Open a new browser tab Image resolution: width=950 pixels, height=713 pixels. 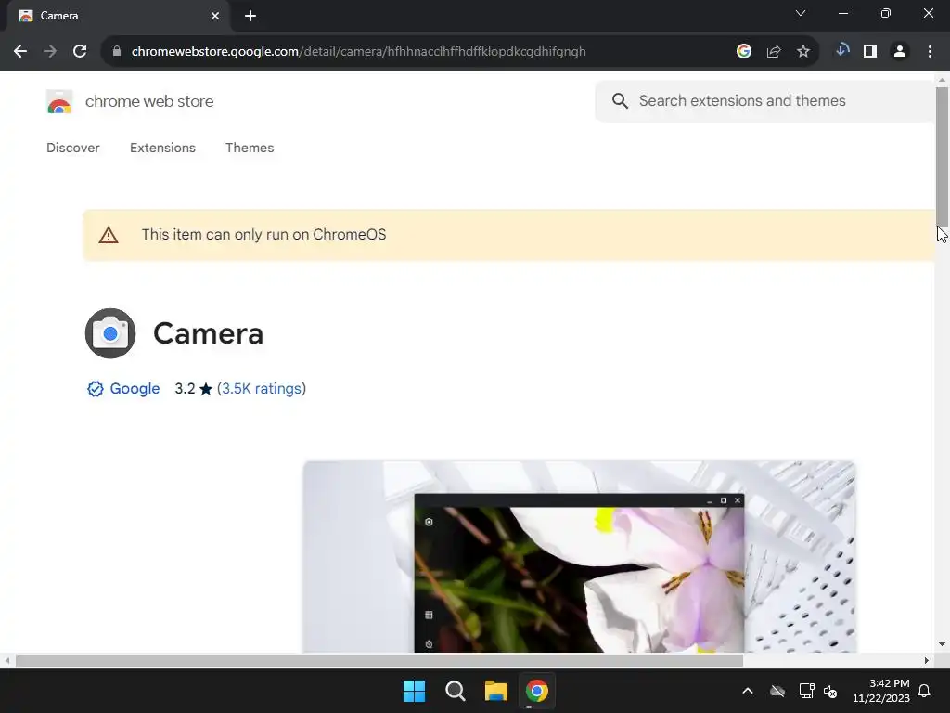(250, 16)
